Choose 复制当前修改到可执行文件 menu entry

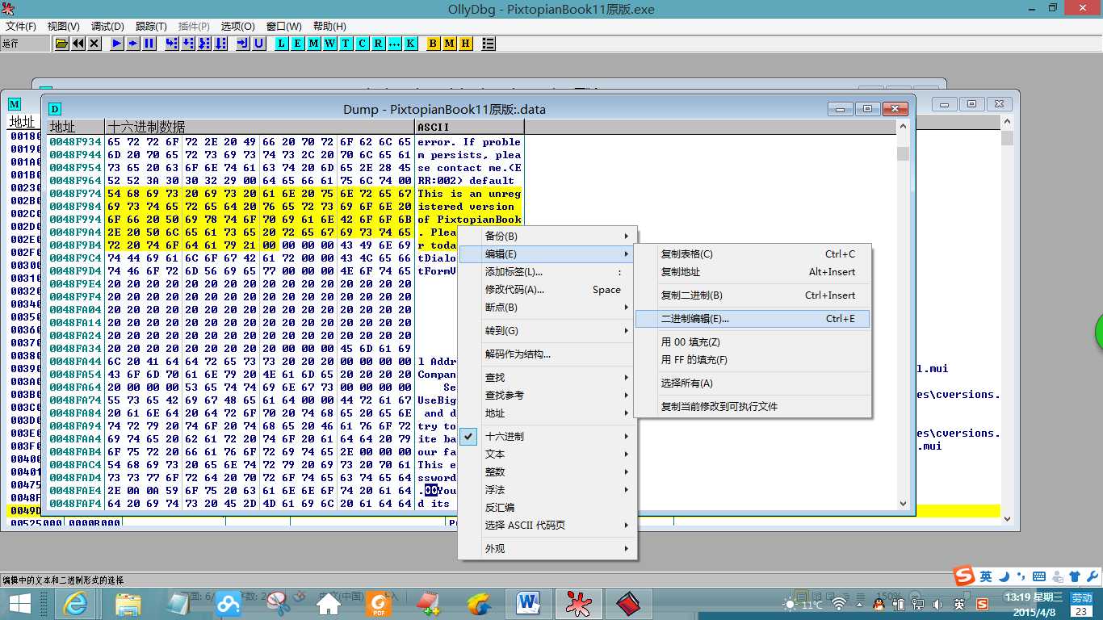tap(753, 407)
